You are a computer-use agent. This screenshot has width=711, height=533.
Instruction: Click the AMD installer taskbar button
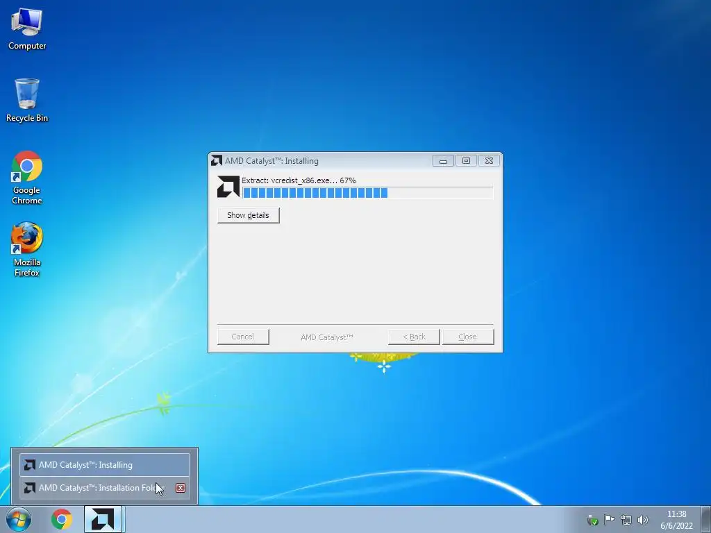[x=103, y=519]
